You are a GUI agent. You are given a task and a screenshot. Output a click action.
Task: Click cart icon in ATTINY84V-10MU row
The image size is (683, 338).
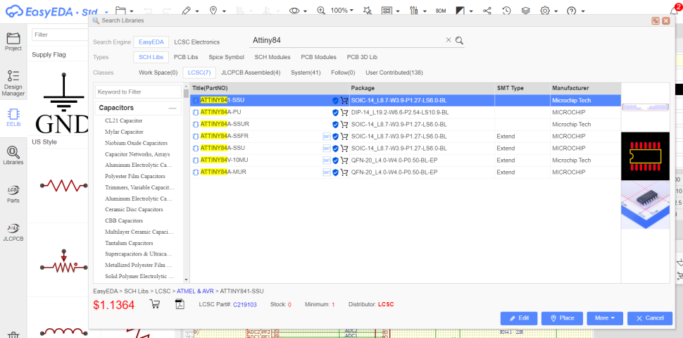click(x=344, y=161)
